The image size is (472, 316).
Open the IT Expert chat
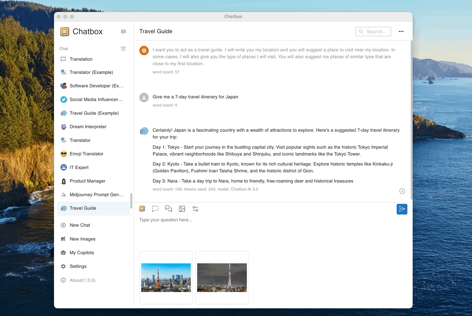[79, 167]
